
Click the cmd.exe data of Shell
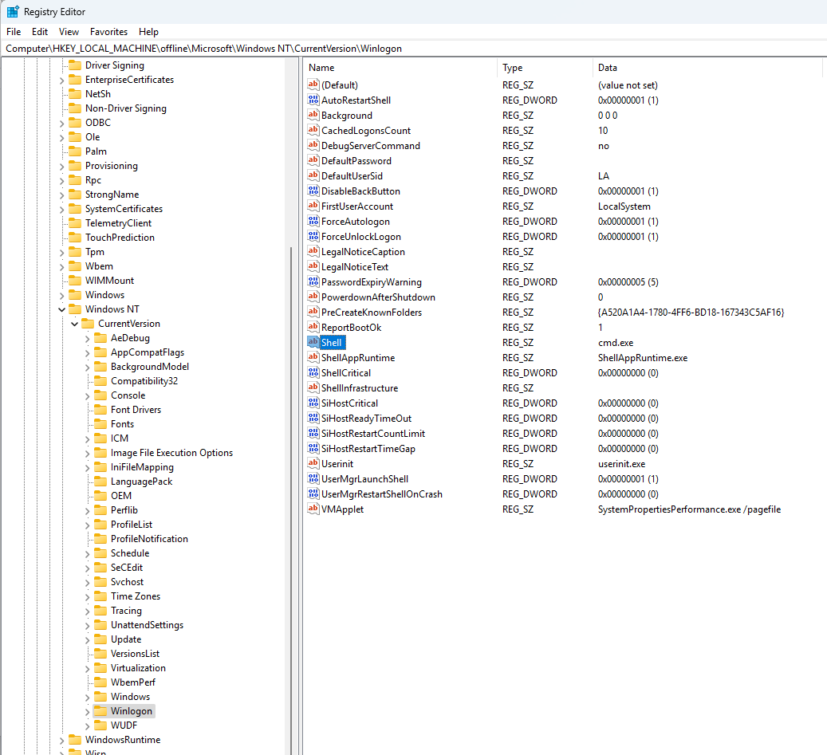[x=616, y=343]
